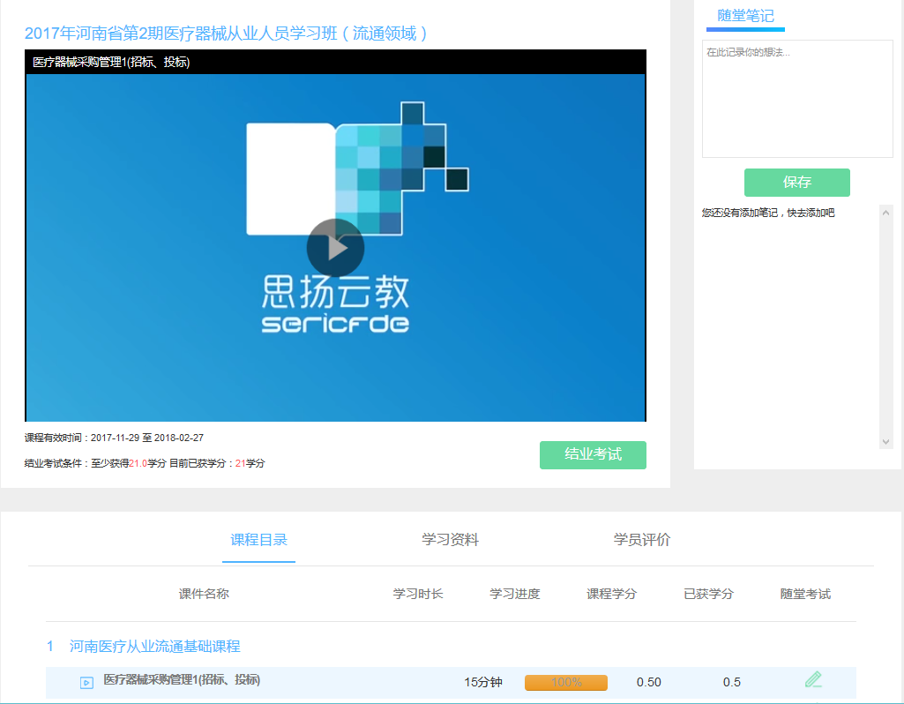Click the 结业考试 button

(593, 454)
